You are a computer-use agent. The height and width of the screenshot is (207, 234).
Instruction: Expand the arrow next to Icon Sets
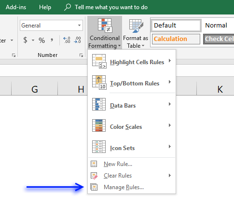pyautogui.click(x=170, y=147)
